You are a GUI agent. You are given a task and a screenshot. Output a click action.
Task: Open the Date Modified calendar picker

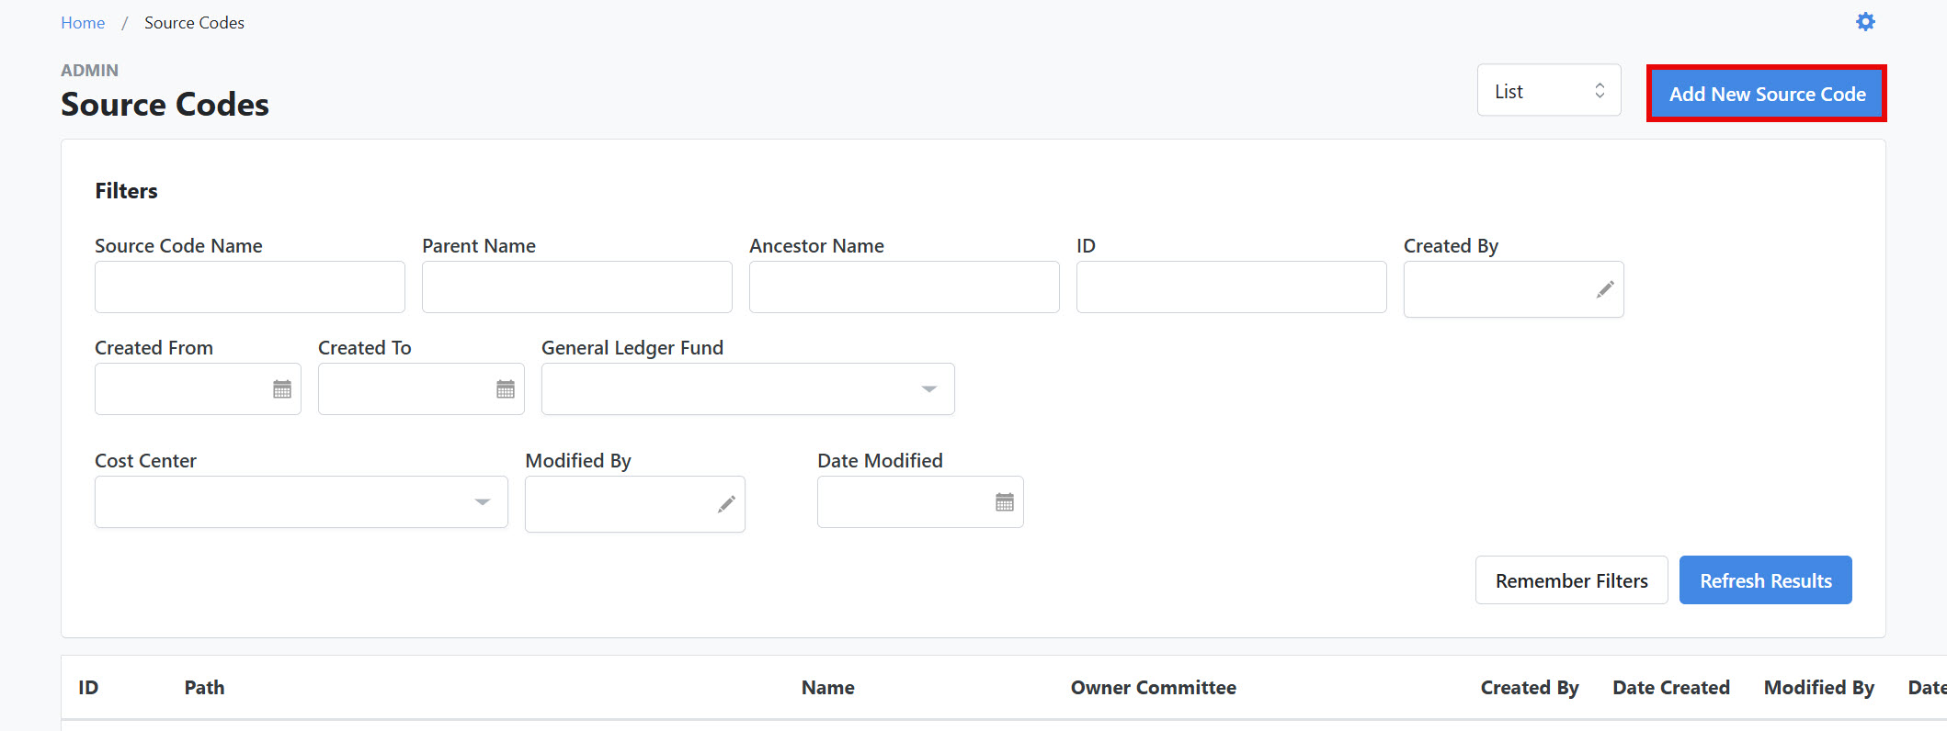click(x=1004, y=502)
